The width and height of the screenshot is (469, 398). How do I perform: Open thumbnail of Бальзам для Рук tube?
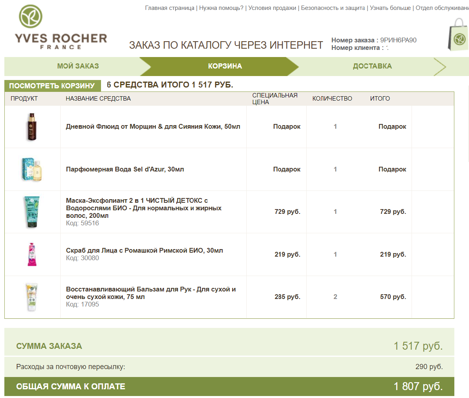coord(32,297)
